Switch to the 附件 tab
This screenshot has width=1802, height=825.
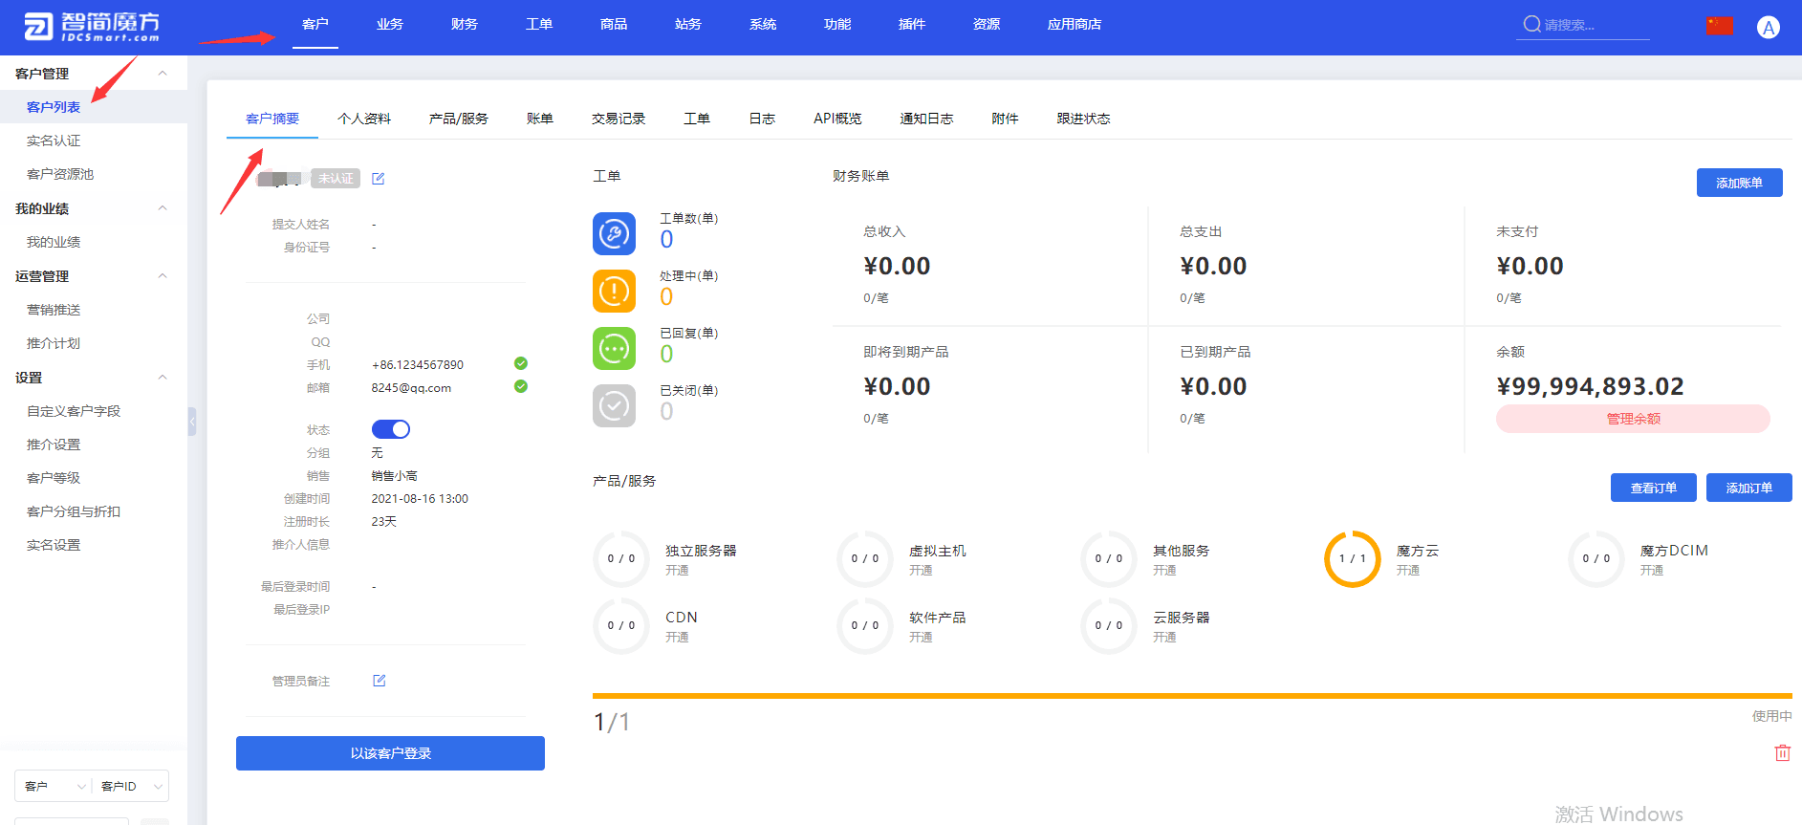pos(1005,119)
